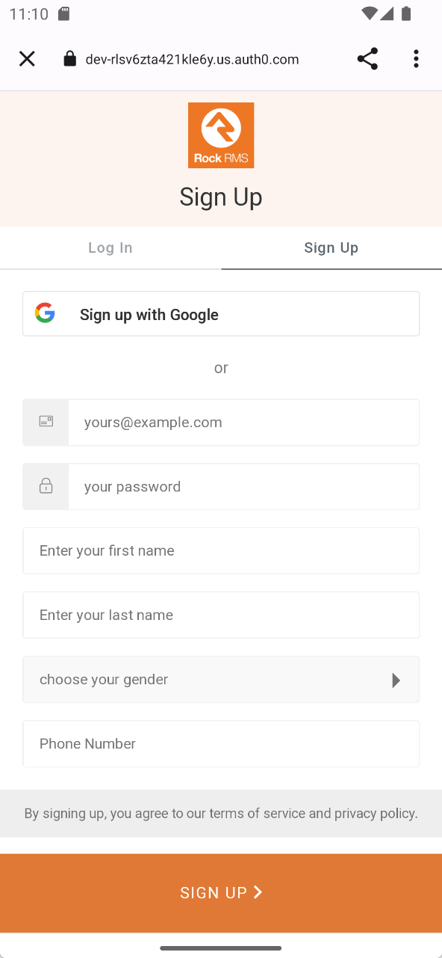Open the choose your gender selector
Image resolution: width=442 pixels, height=958 pixels.
[221, 679]
